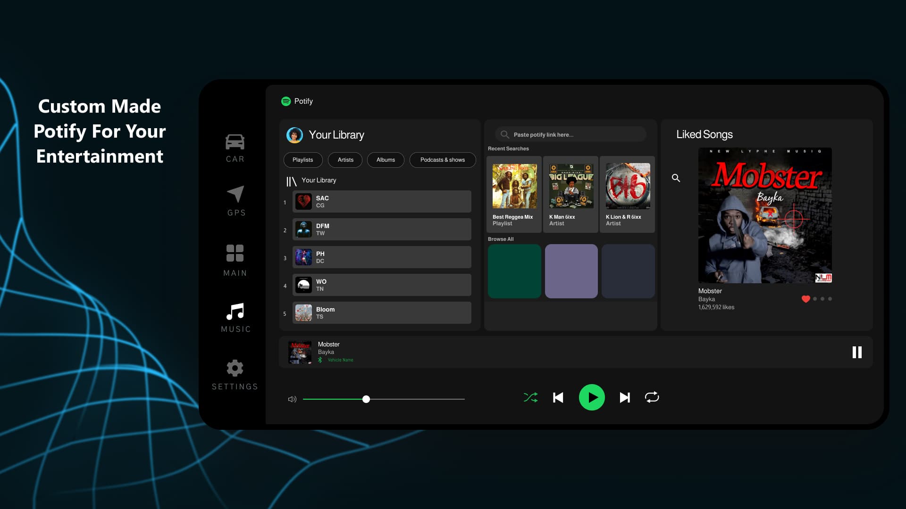Open the purple Browse All tile

coord(571,271)
